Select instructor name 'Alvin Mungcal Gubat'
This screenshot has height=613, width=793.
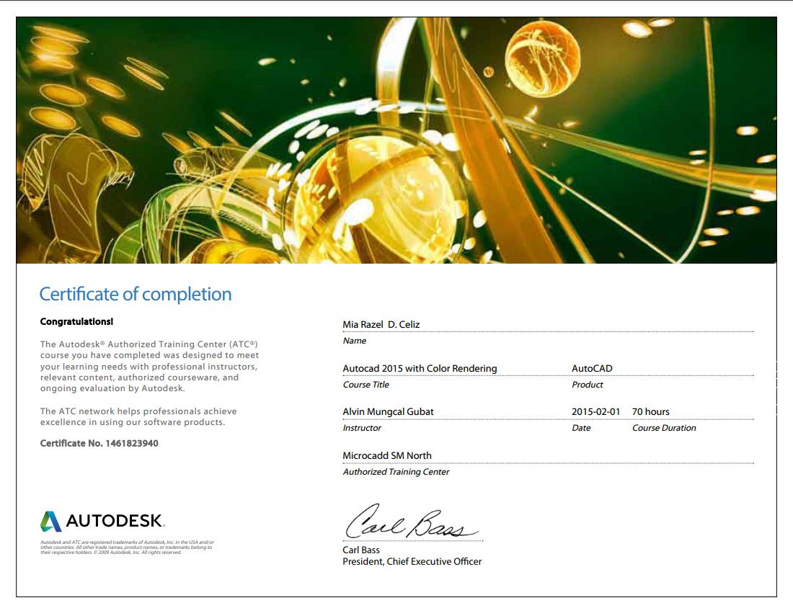pyautogui.click(x=388, y=411)
